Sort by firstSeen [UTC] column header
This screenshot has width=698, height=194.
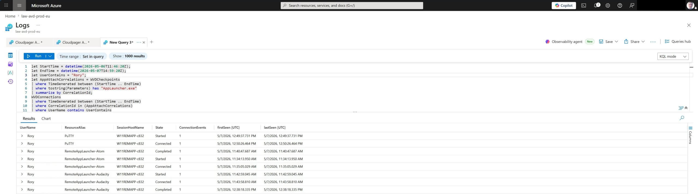point(228,128)
